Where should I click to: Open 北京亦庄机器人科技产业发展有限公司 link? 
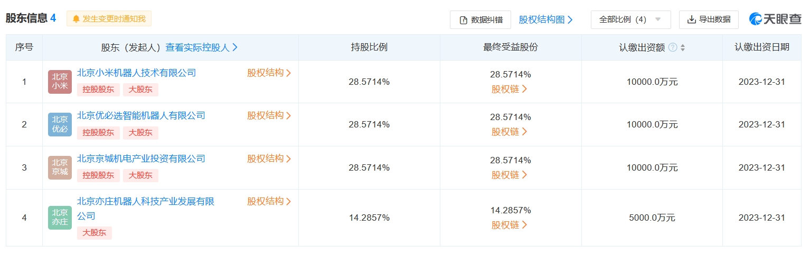pos(146,209)
